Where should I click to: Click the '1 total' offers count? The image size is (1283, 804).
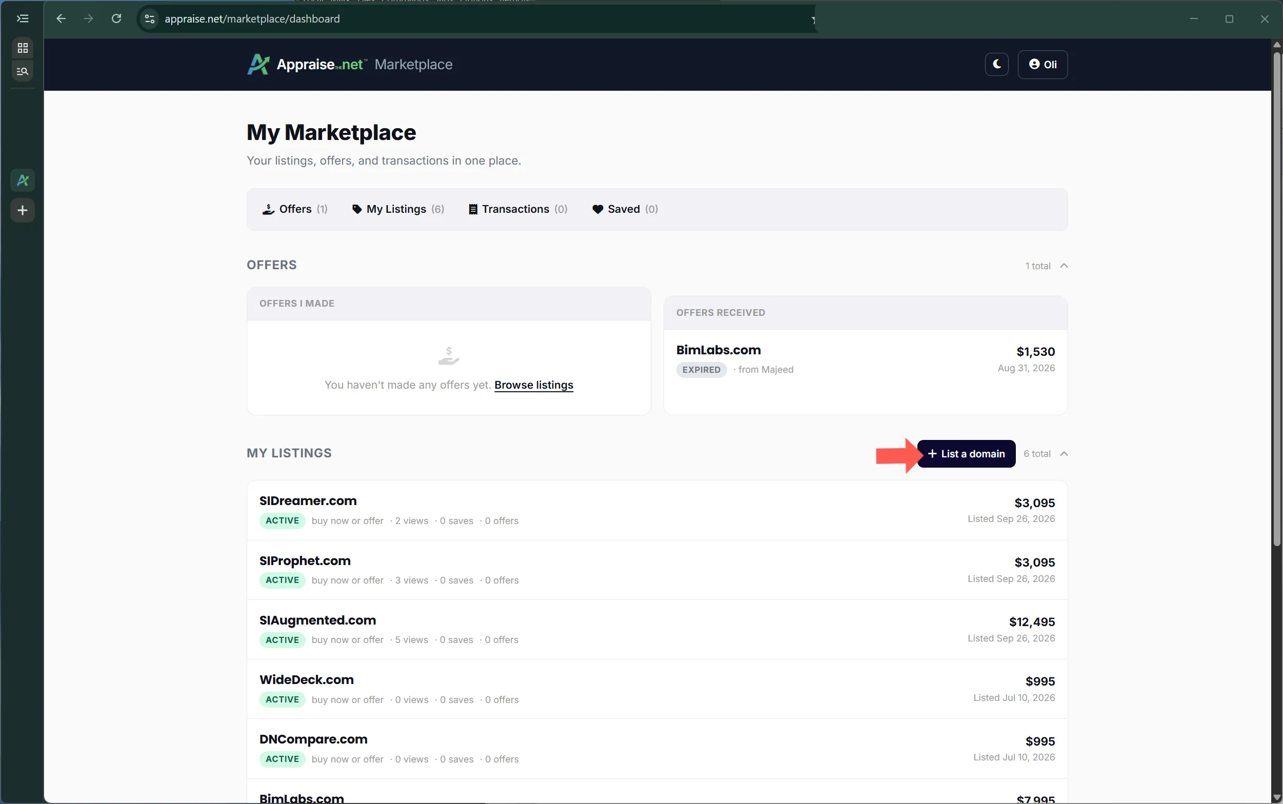click(x=1037, y=266)
